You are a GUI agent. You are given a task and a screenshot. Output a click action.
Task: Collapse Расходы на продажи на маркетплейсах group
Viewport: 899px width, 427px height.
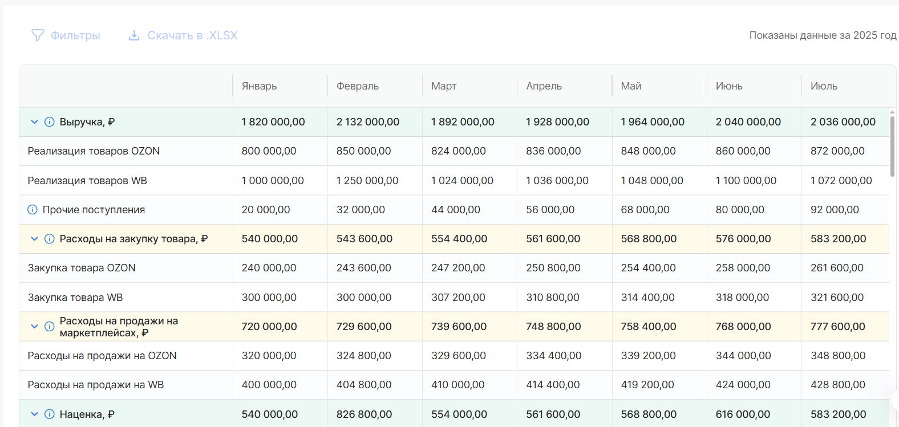pos(34,327)
